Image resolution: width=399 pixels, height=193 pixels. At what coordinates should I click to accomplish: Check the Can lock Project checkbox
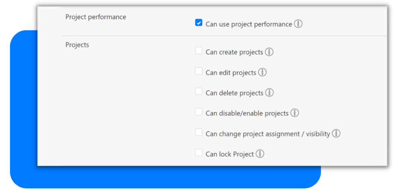tap(199, 153)
